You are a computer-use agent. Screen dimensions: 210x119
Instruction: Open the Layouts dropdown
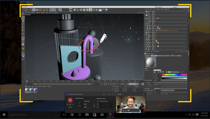[180, 7]
